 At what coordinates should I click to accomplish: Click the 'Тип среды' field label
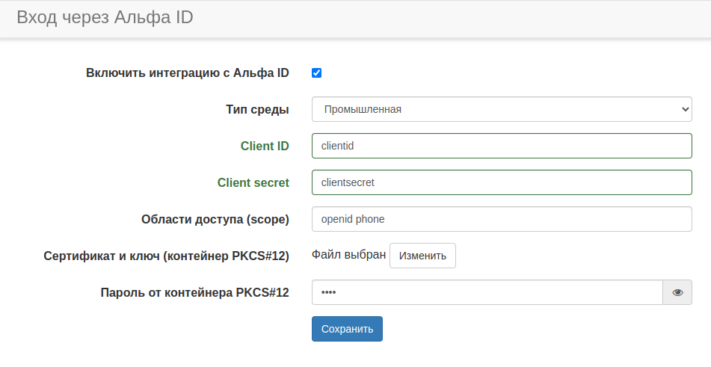[x=257, y=109]
